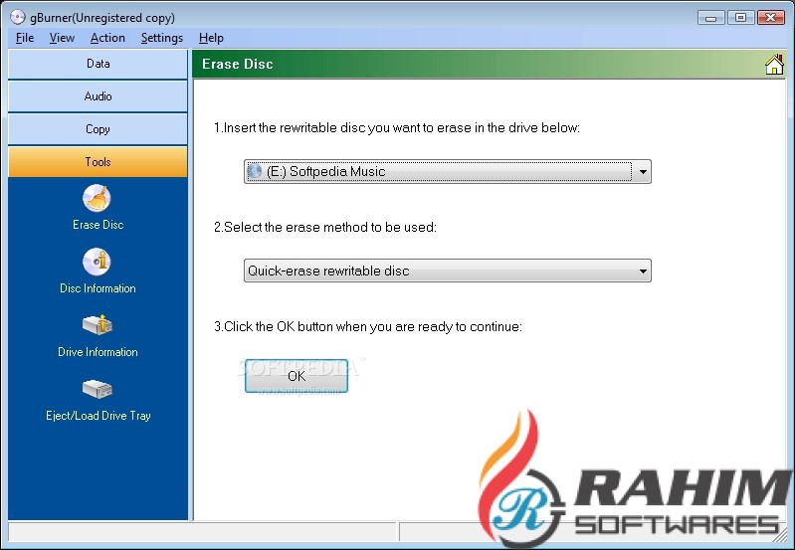Open the Action menu

point(107,38)
